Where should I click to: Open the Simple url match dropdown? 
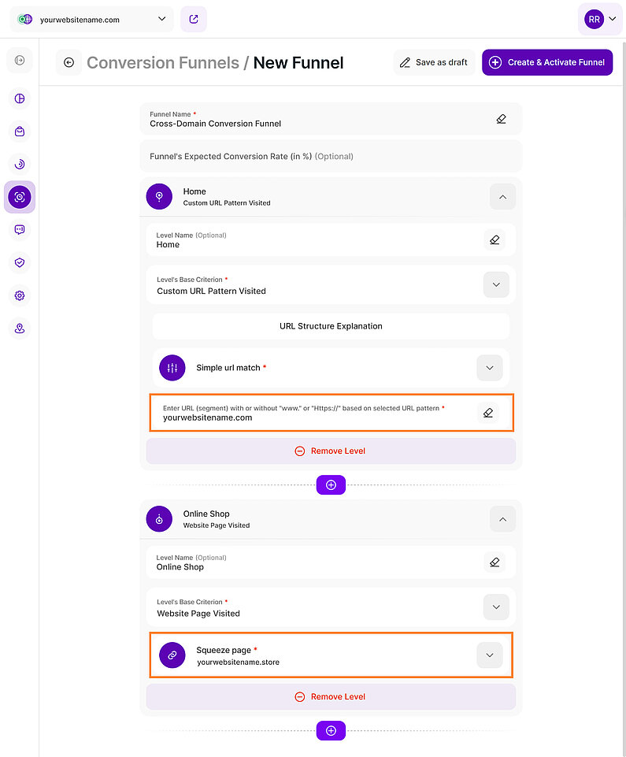pos(489,368)
